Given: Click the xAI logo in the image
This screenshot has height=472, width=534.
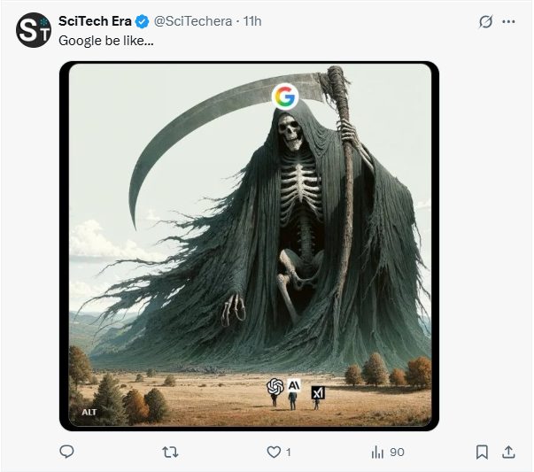Looking at the screenshot, I should pyautogui.click(x=318, y=392).
